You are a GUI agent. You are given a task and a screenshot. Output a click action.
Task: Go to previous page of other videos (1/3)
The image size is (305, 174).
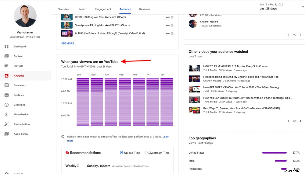tap(289, 121)
